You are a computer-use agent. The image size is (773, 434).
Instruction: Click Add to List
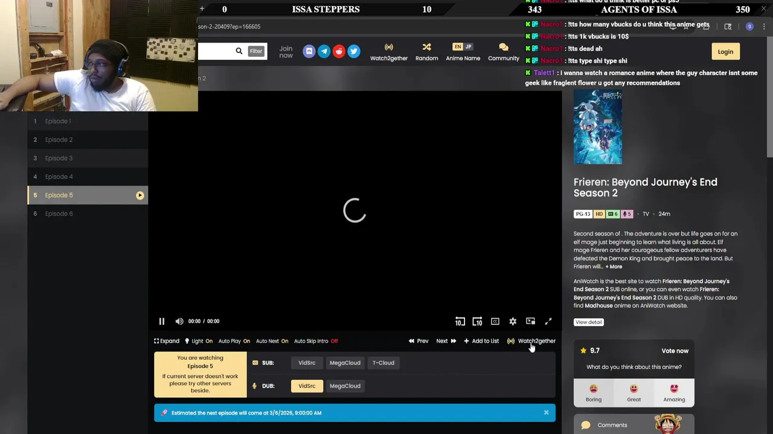[x=481, y=341]
